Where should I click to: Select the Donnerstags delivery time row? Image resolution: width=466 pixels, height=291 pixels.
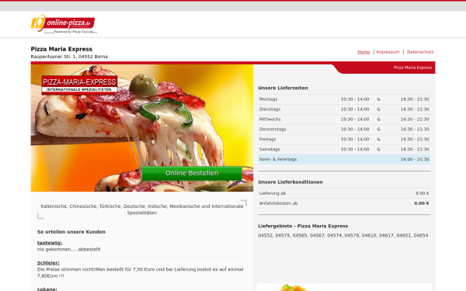pyautogui.click(x=344, y=130)
